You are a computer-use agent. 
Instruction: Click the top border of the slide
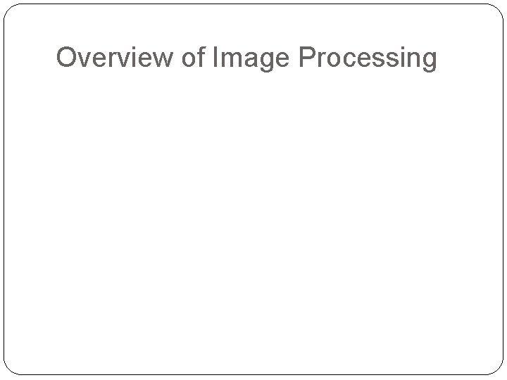click(254, 4)
